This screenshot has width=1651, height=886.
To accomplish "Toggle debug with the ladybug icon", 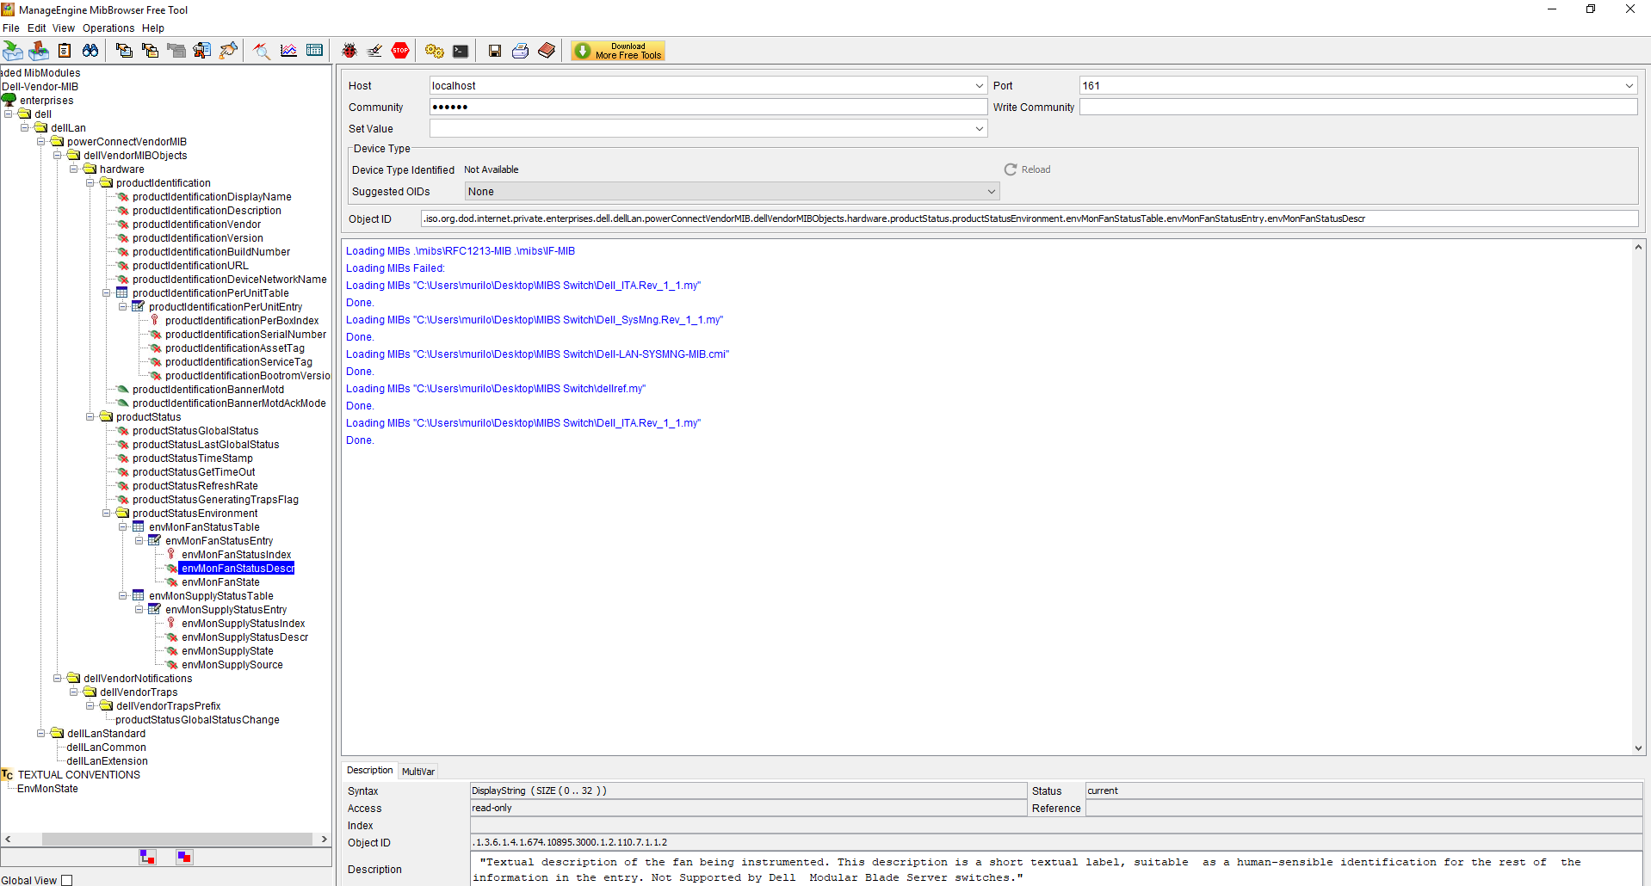I will 349,51.
